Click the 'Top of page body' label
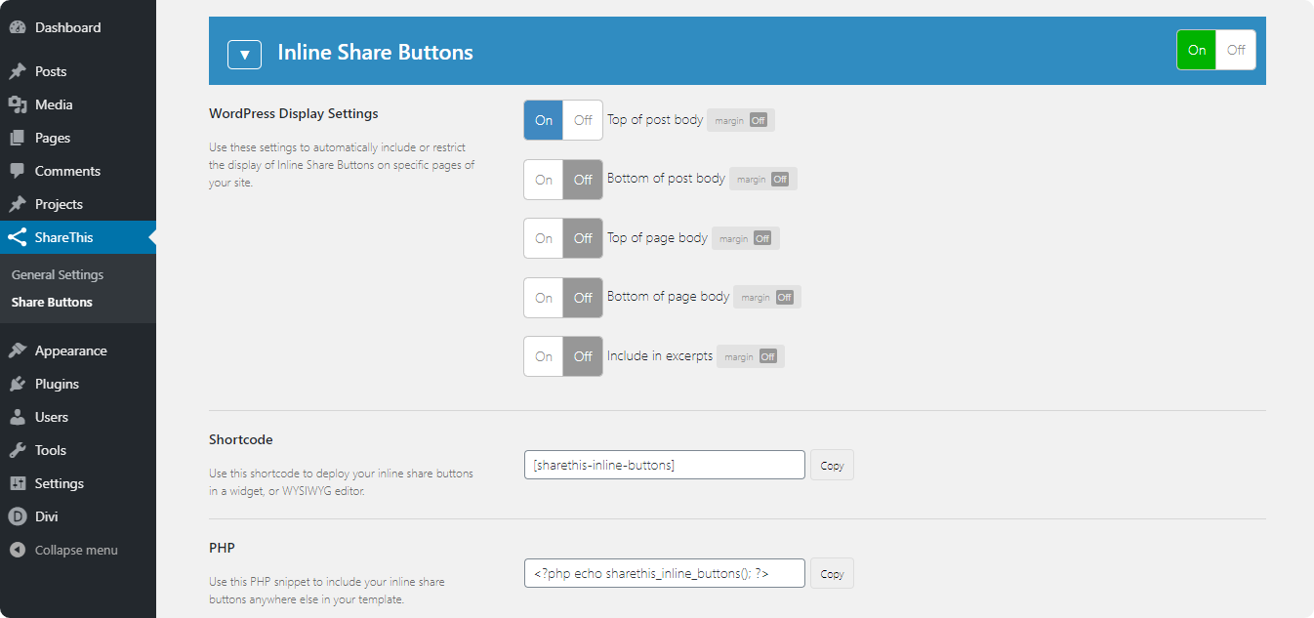This screenshot has height=618, width=1314. [657, 238]
